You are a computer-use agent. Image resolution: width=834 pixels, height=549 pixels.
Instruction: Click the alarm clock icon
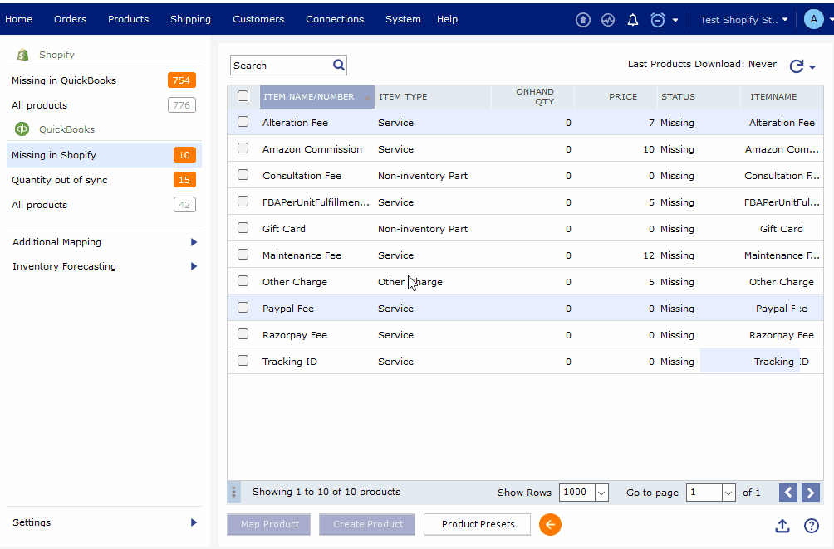pos(657,20)
